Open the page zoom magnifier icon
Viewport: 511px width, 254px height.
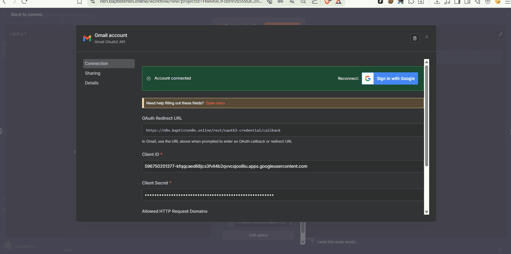click(x=303, y=2)
